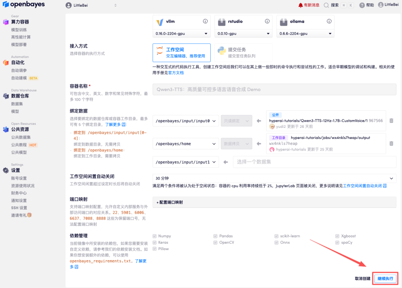This screenshot has height=288, width=402.
Task: Open /openbayes/home path dropdown
Action: point(186,144)
